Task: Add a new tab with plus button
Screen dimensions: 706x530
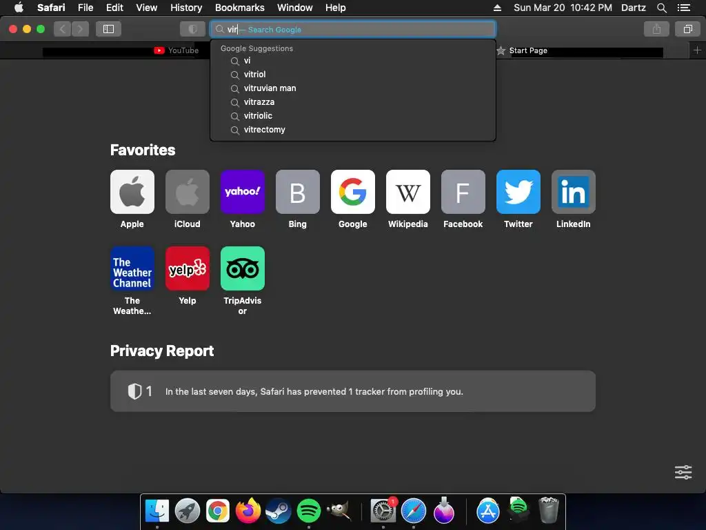Action: point(697,50)
